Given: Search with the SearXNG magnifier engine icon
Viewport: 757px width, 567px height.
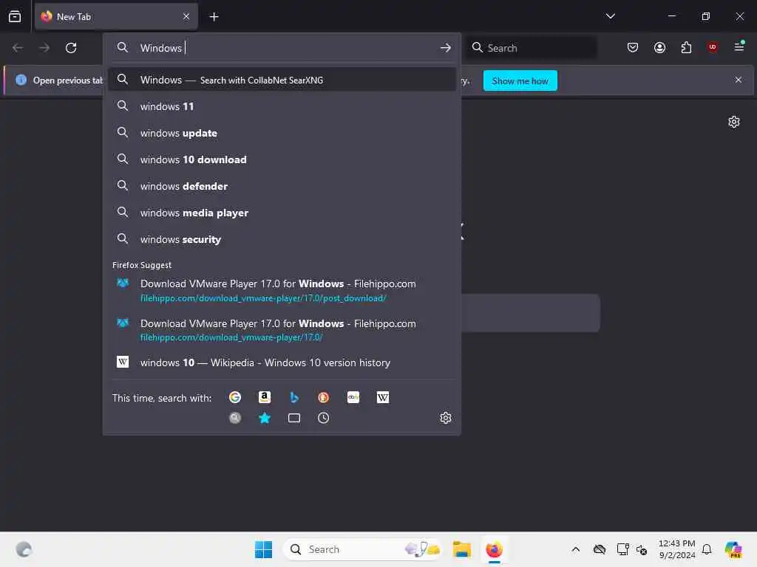Looking at the screenshot, I should [235, 418].
